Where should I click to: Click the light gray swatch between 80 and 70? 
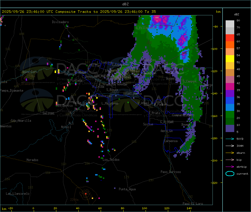pos(230,24)
